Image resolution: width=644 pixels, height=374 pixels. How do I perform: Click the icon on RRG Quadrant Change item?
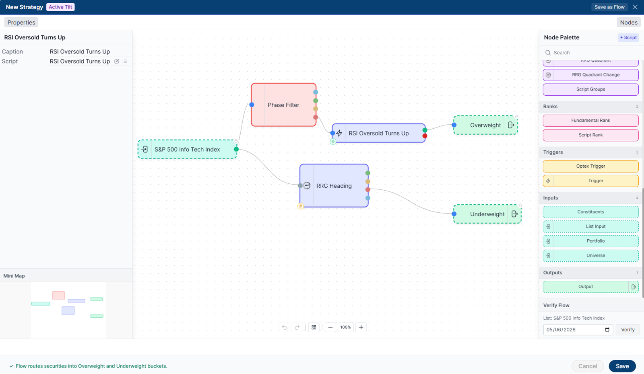(x=548, y=75)
